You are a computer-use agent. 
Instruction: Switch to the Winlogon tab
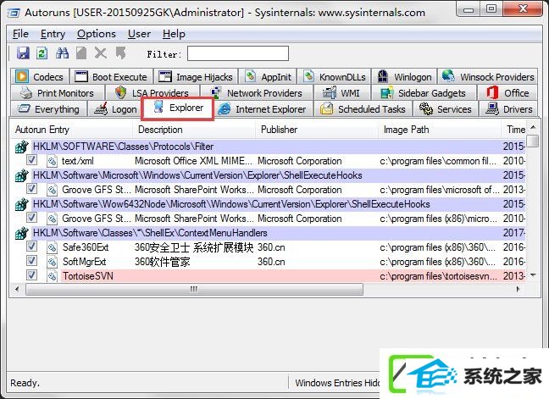(405, 76)
